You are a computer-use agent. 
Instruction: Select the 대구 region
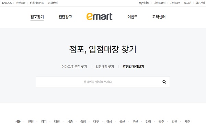[x=96, y=122]
